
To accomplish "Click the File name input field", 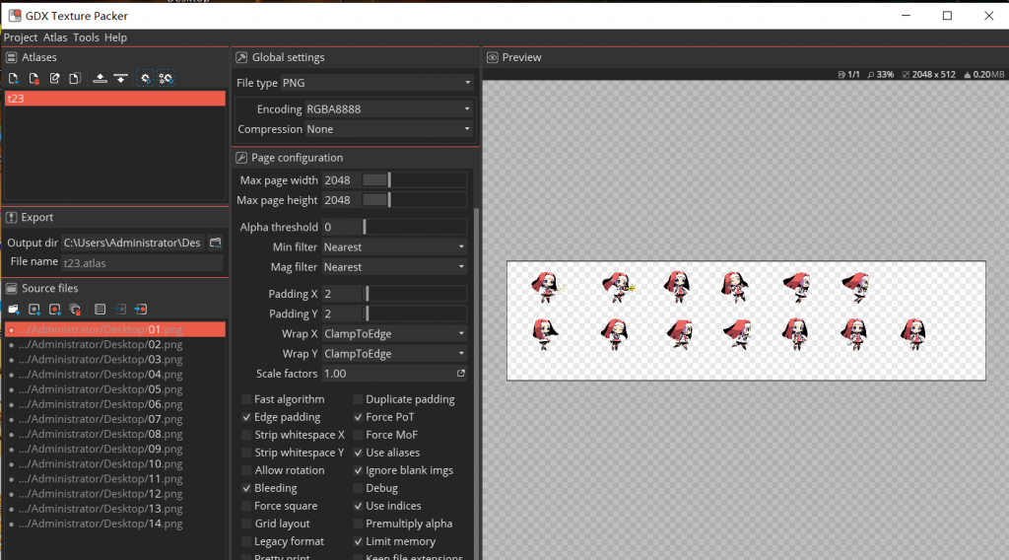I will click(141, 263).
